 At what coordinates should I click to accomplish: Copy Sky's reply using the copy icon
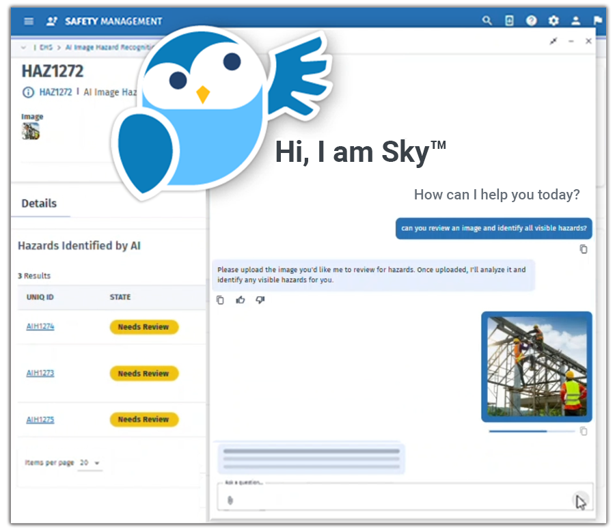(x=220, y=300)
